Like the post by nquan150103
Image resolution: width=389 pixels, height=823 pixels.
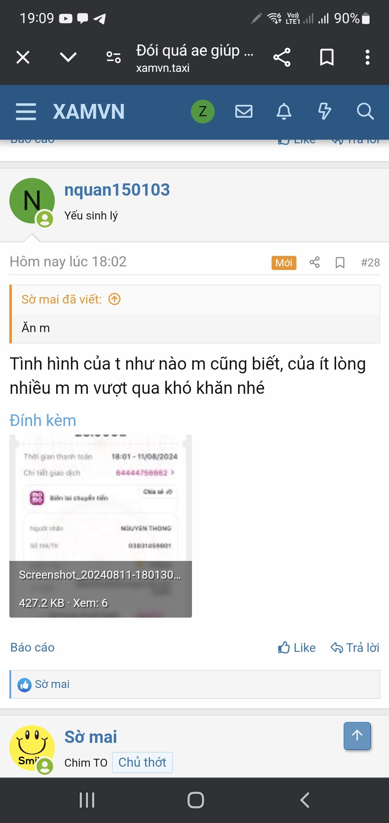click(x=297, y=648)
